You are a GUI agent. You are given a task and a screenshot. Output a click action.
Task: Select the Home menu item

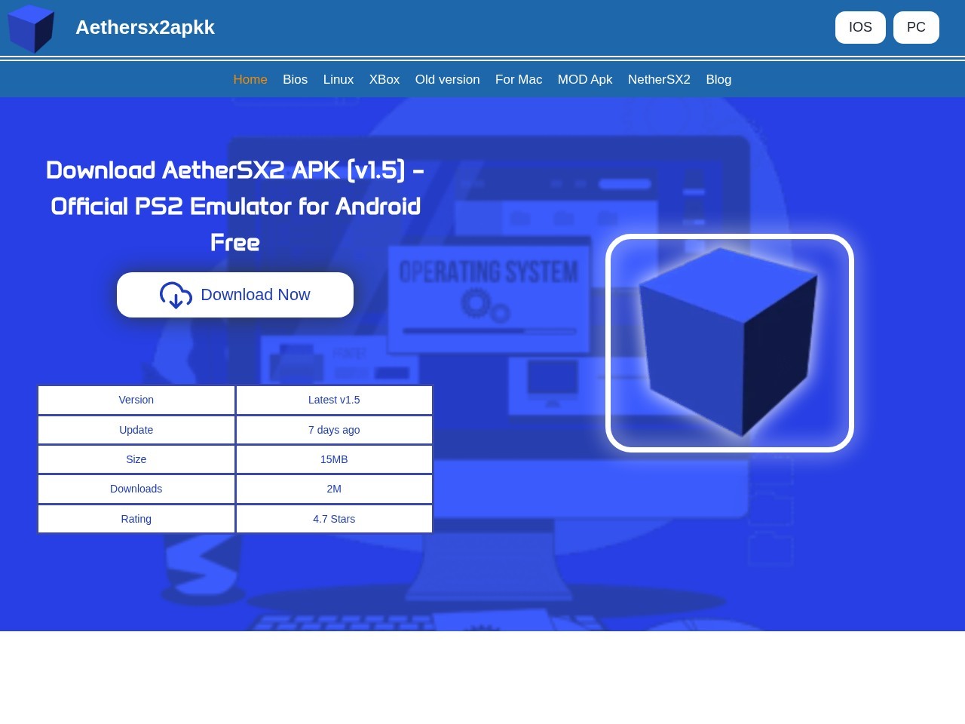point(250,79)
